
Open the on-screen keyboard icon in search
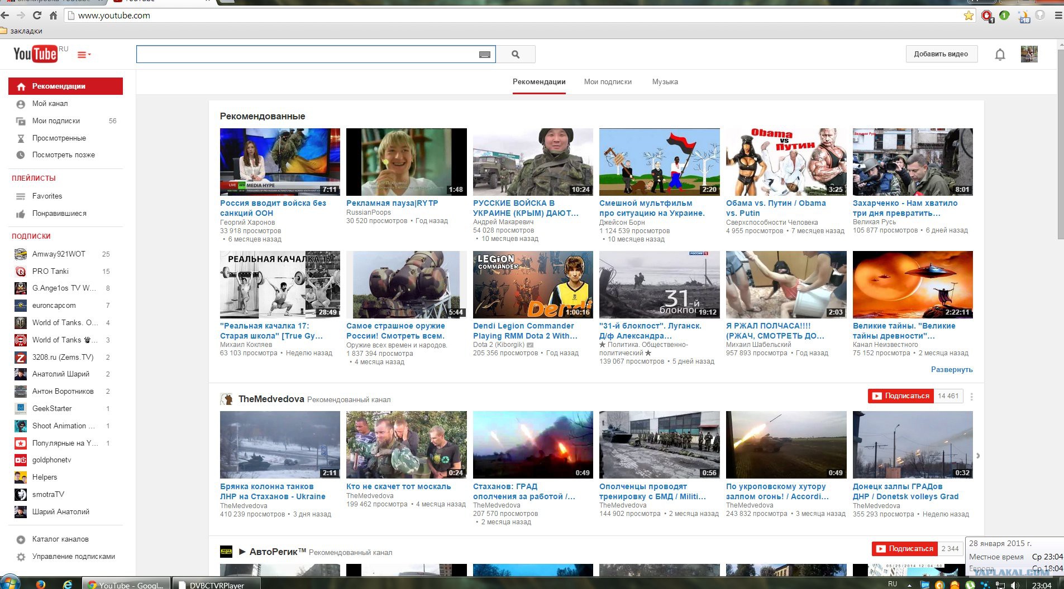pos(485,55)
